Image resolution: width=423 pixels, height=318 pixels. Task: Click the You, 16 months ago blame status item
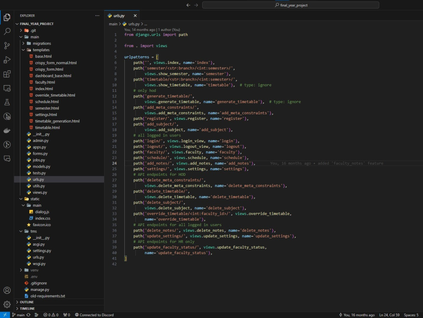point(357,315)
